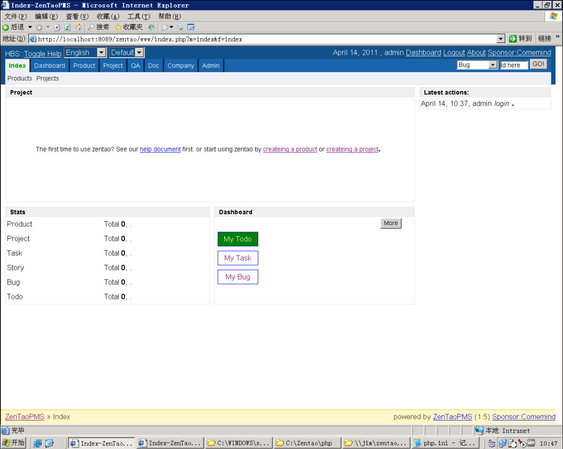This screenshot has width=563, height=449.
Task: Open the Help (帮助) menu
Action: (170, 16)
